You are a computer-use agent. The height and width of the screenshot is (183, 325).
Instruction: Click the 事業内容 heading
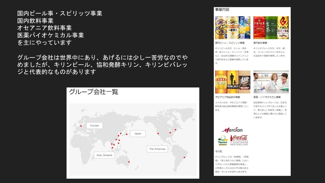tap(222, 9)
